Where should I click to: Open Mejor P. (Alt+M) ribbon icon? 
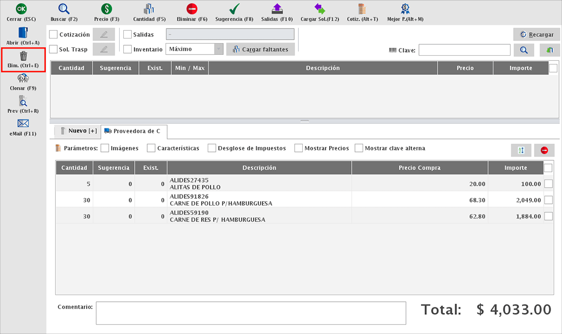tap(405, 9)
